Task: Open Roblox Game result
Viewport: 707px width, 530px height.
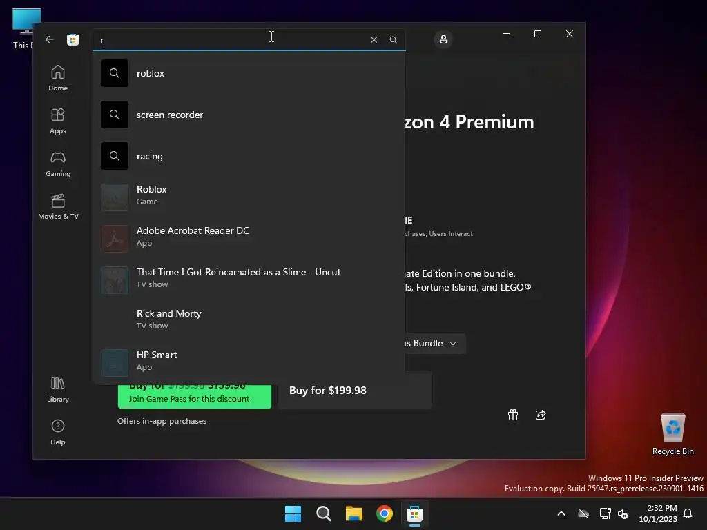Action: tap(249, 197)
